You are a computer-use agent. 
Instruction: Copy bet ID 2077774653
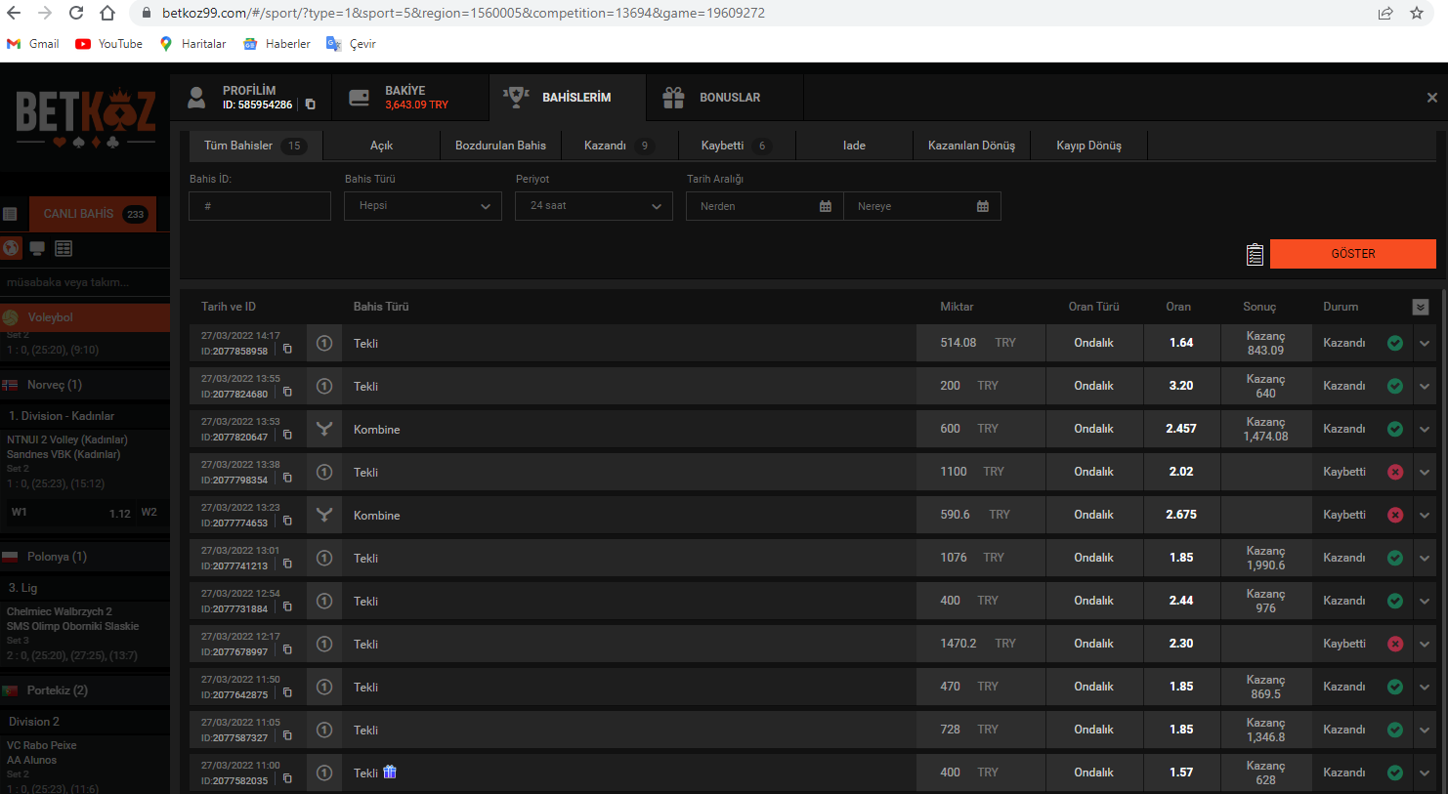(287, 521)
